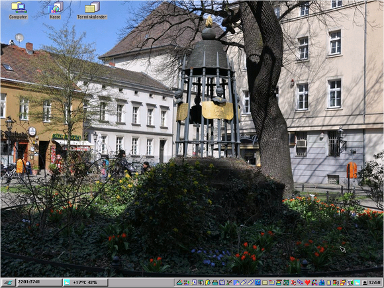The height and width of the screenshot is (288, 384).
Task: Click the calendar window tray icon
Action: pos(222,283)
